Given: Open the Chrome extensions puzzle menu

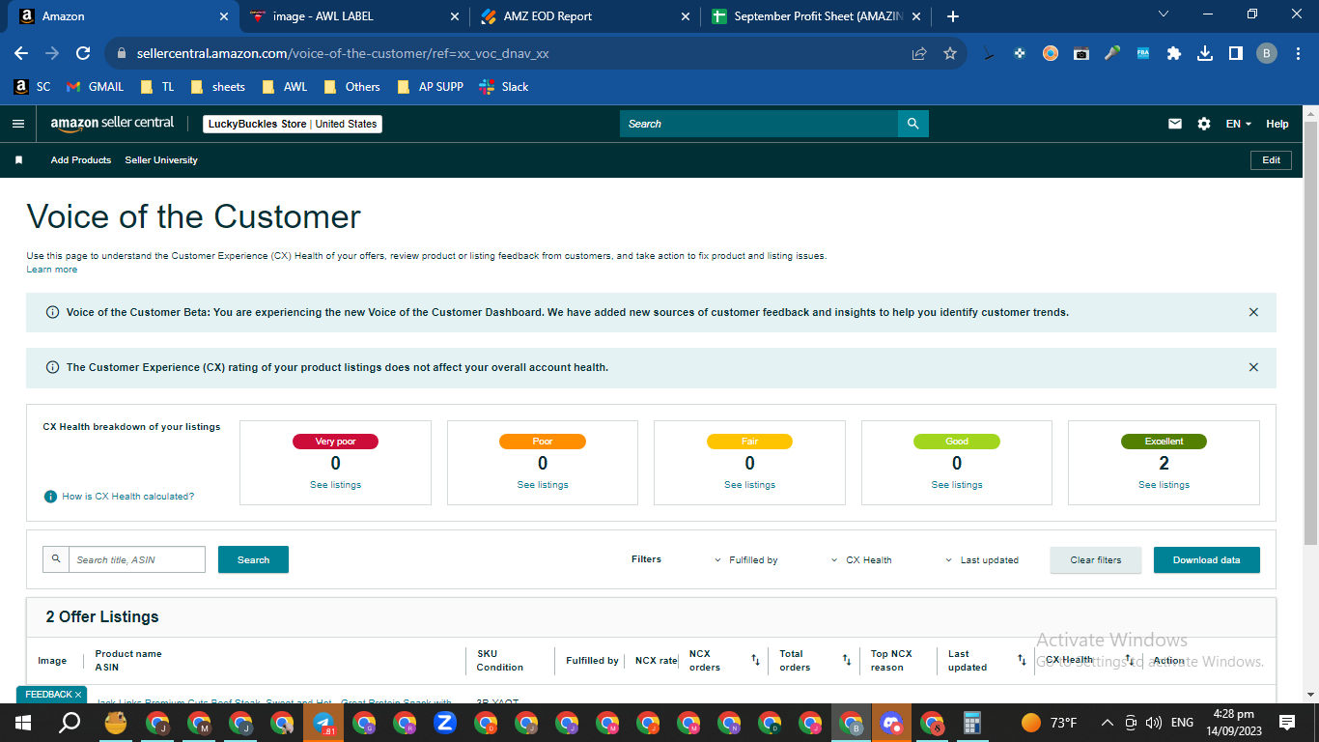Looking at the screenshot, I should click(x=1174, y=54).
